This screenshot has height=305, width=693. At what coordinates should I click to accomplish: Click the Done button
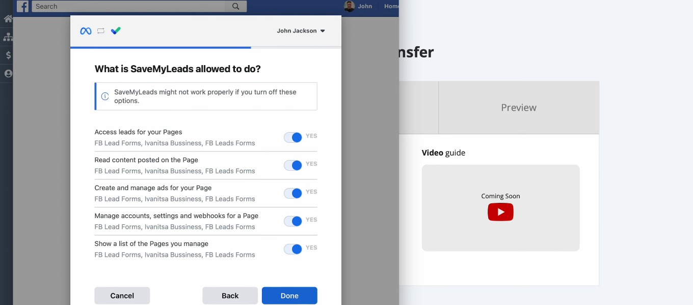[x=289, y=296]
